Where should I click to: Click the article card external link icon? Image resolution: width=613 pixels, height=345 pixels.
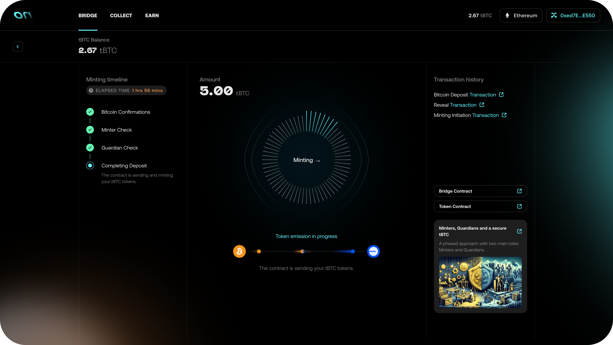(519, 231)
